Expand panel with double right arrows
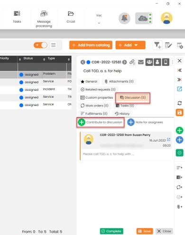This screenshot has height=235, width=185. coord(179,79)
